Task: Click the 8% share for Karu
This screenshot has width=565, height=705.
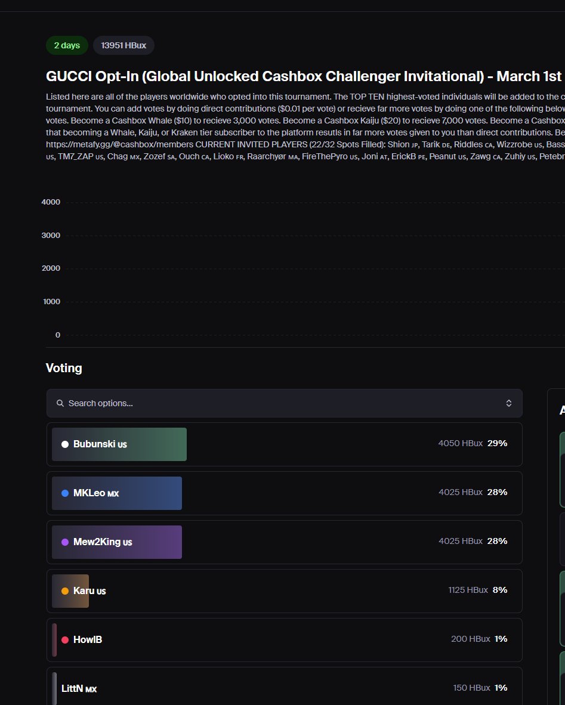Action: [x=500, y=590]
